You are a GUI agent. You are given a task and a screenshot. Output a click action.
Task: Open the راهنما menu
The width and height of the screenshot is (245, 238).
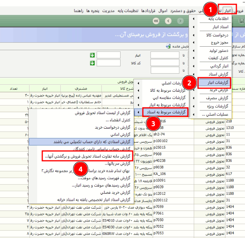(79, 11)
